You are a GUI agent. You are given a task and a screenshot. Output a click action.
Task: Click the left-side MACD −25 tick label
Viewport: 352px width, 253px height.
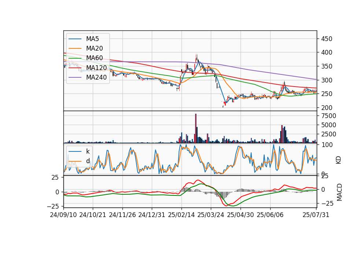coord(53,206)
